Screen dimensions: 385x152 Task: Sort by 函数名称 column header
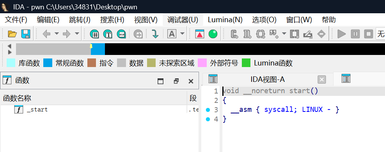point(94,99)
